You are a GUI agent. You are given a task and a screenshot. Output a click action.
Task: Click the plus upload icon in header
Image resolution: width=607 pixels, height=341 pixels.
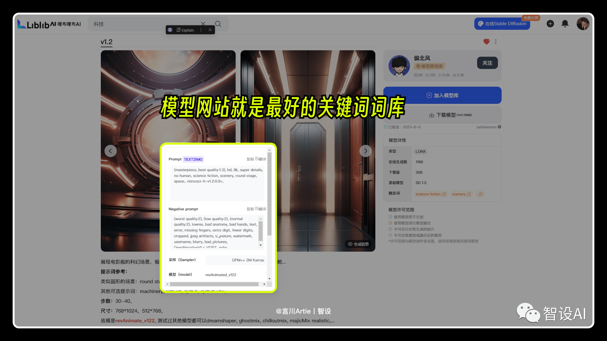[x=550, y=24]
